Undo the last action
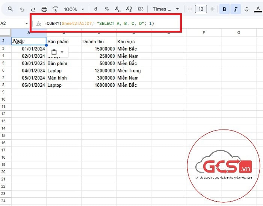The width and height of the screenshot is (263, 206). click(22, 9)
